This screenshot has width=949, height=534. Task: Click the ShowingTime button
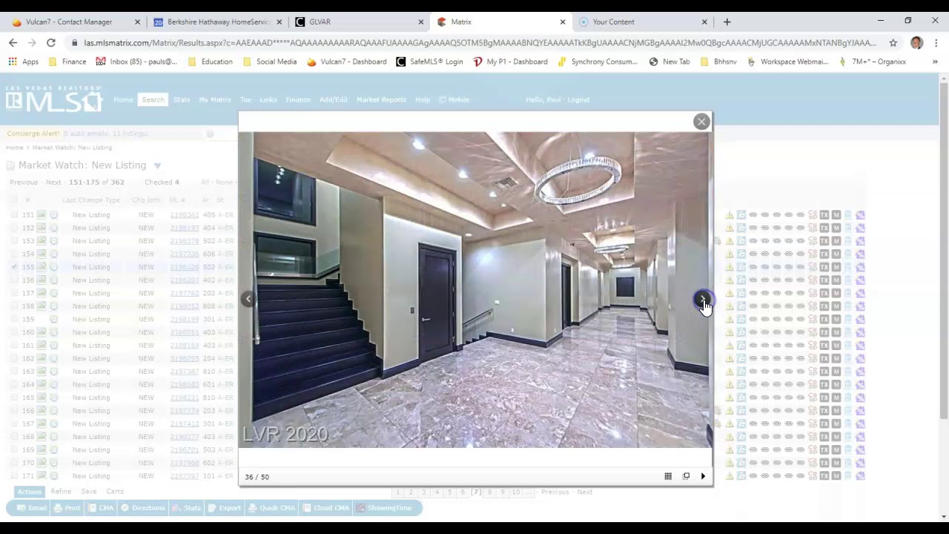(383, 508)
